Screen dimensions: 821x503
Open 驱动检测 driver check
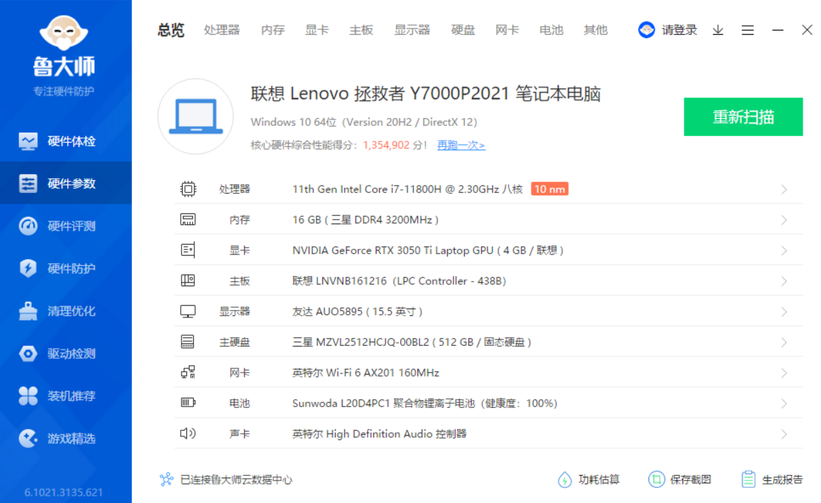point(66,353)
